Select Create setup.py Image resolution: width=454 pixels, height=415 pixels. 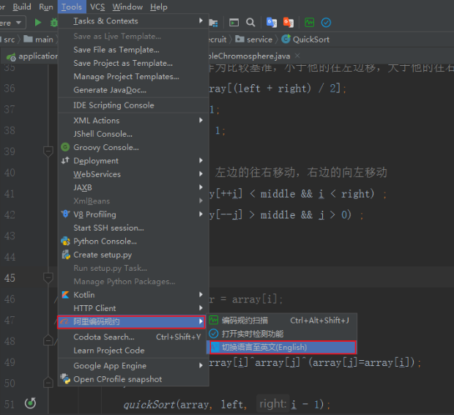pyautogui.click(x=133, y=255)
